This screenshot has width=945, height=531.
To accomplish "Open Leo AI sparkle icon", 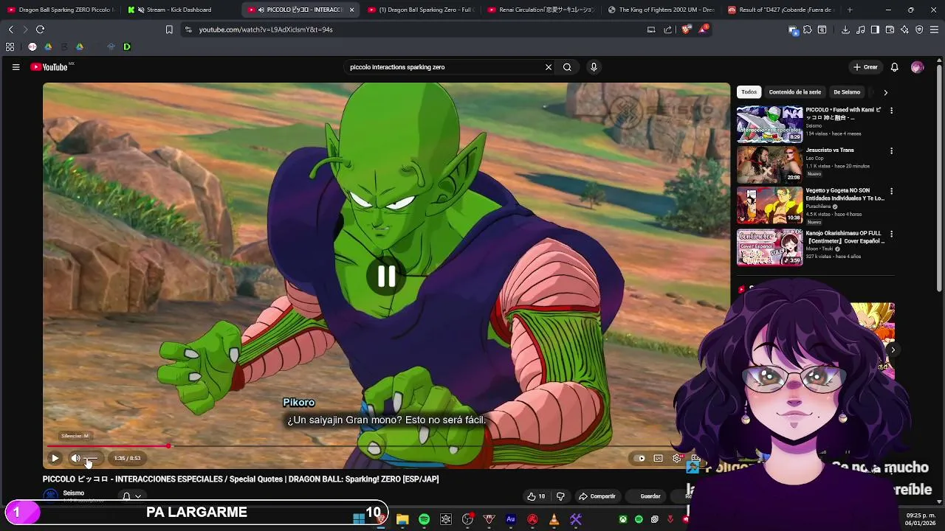I will 904,29.
